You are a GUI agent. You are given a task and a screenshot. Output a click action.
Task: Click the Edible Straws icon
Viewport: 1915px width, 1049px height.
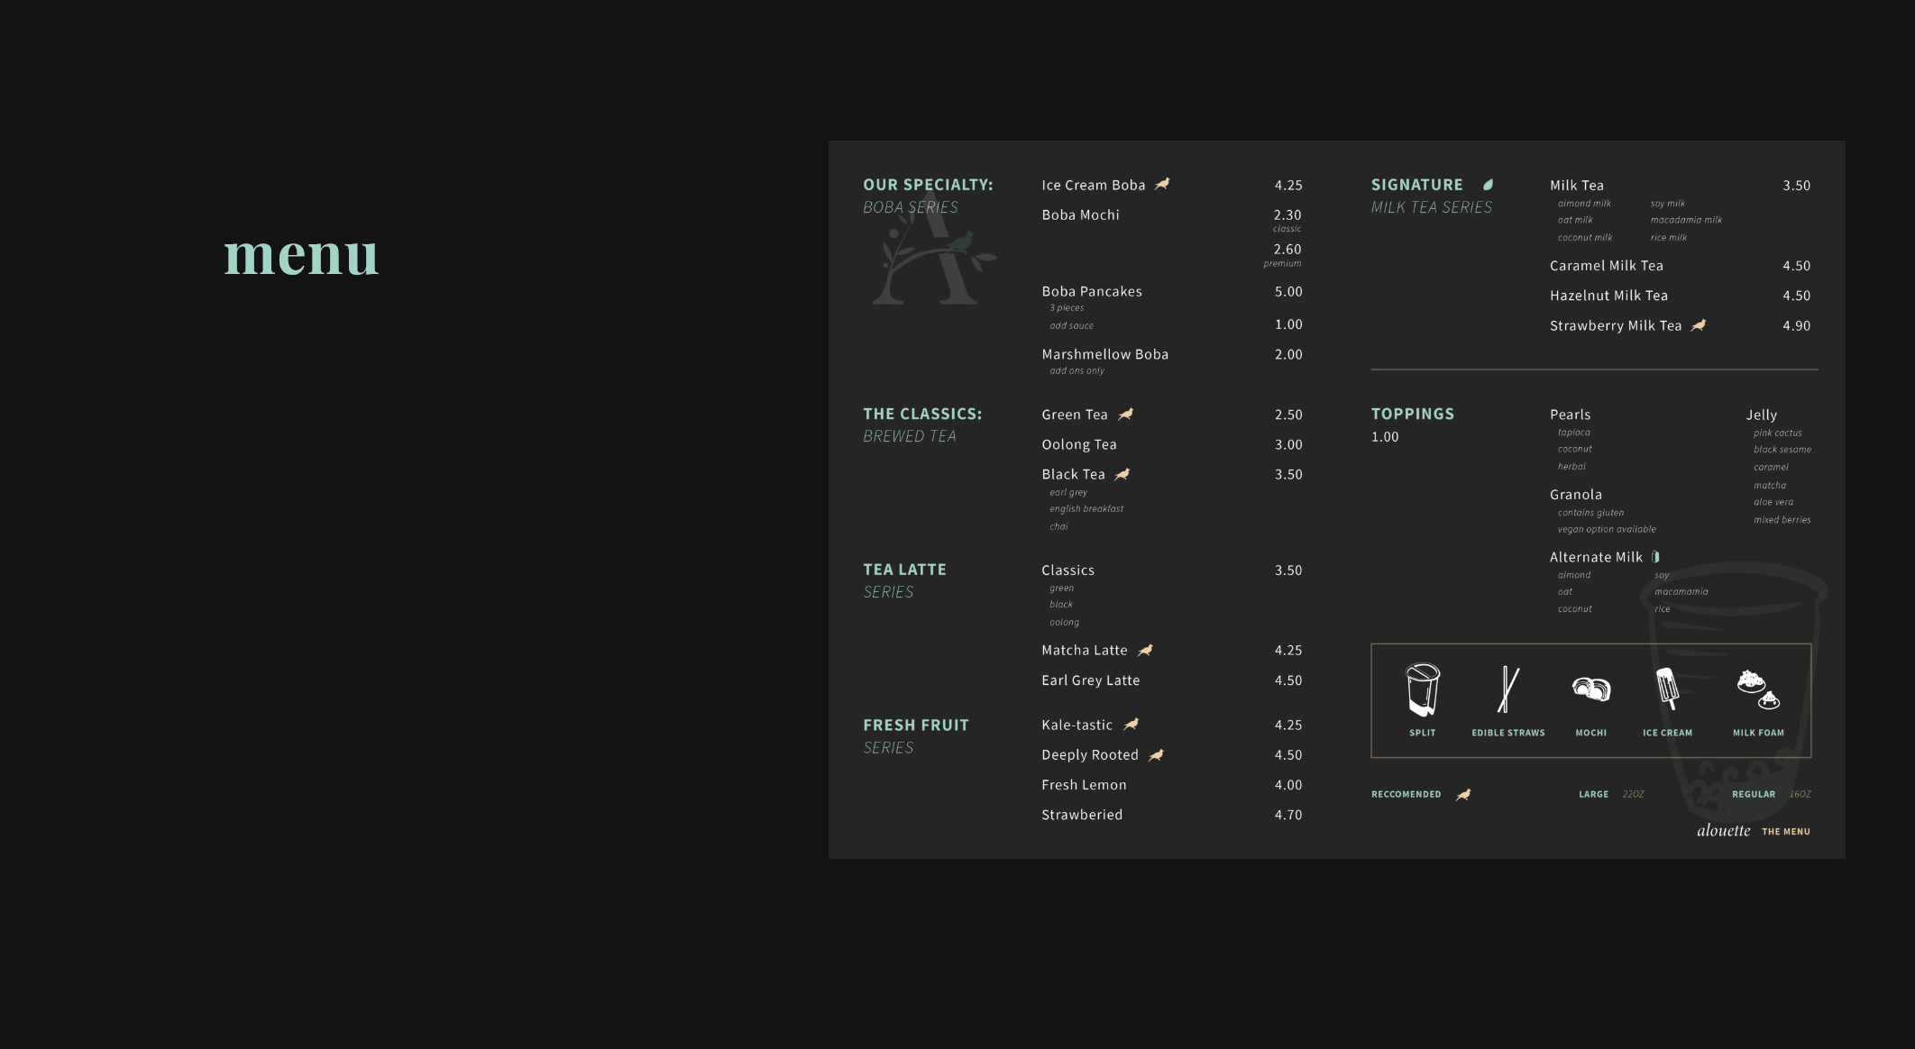pos(1508,689)
